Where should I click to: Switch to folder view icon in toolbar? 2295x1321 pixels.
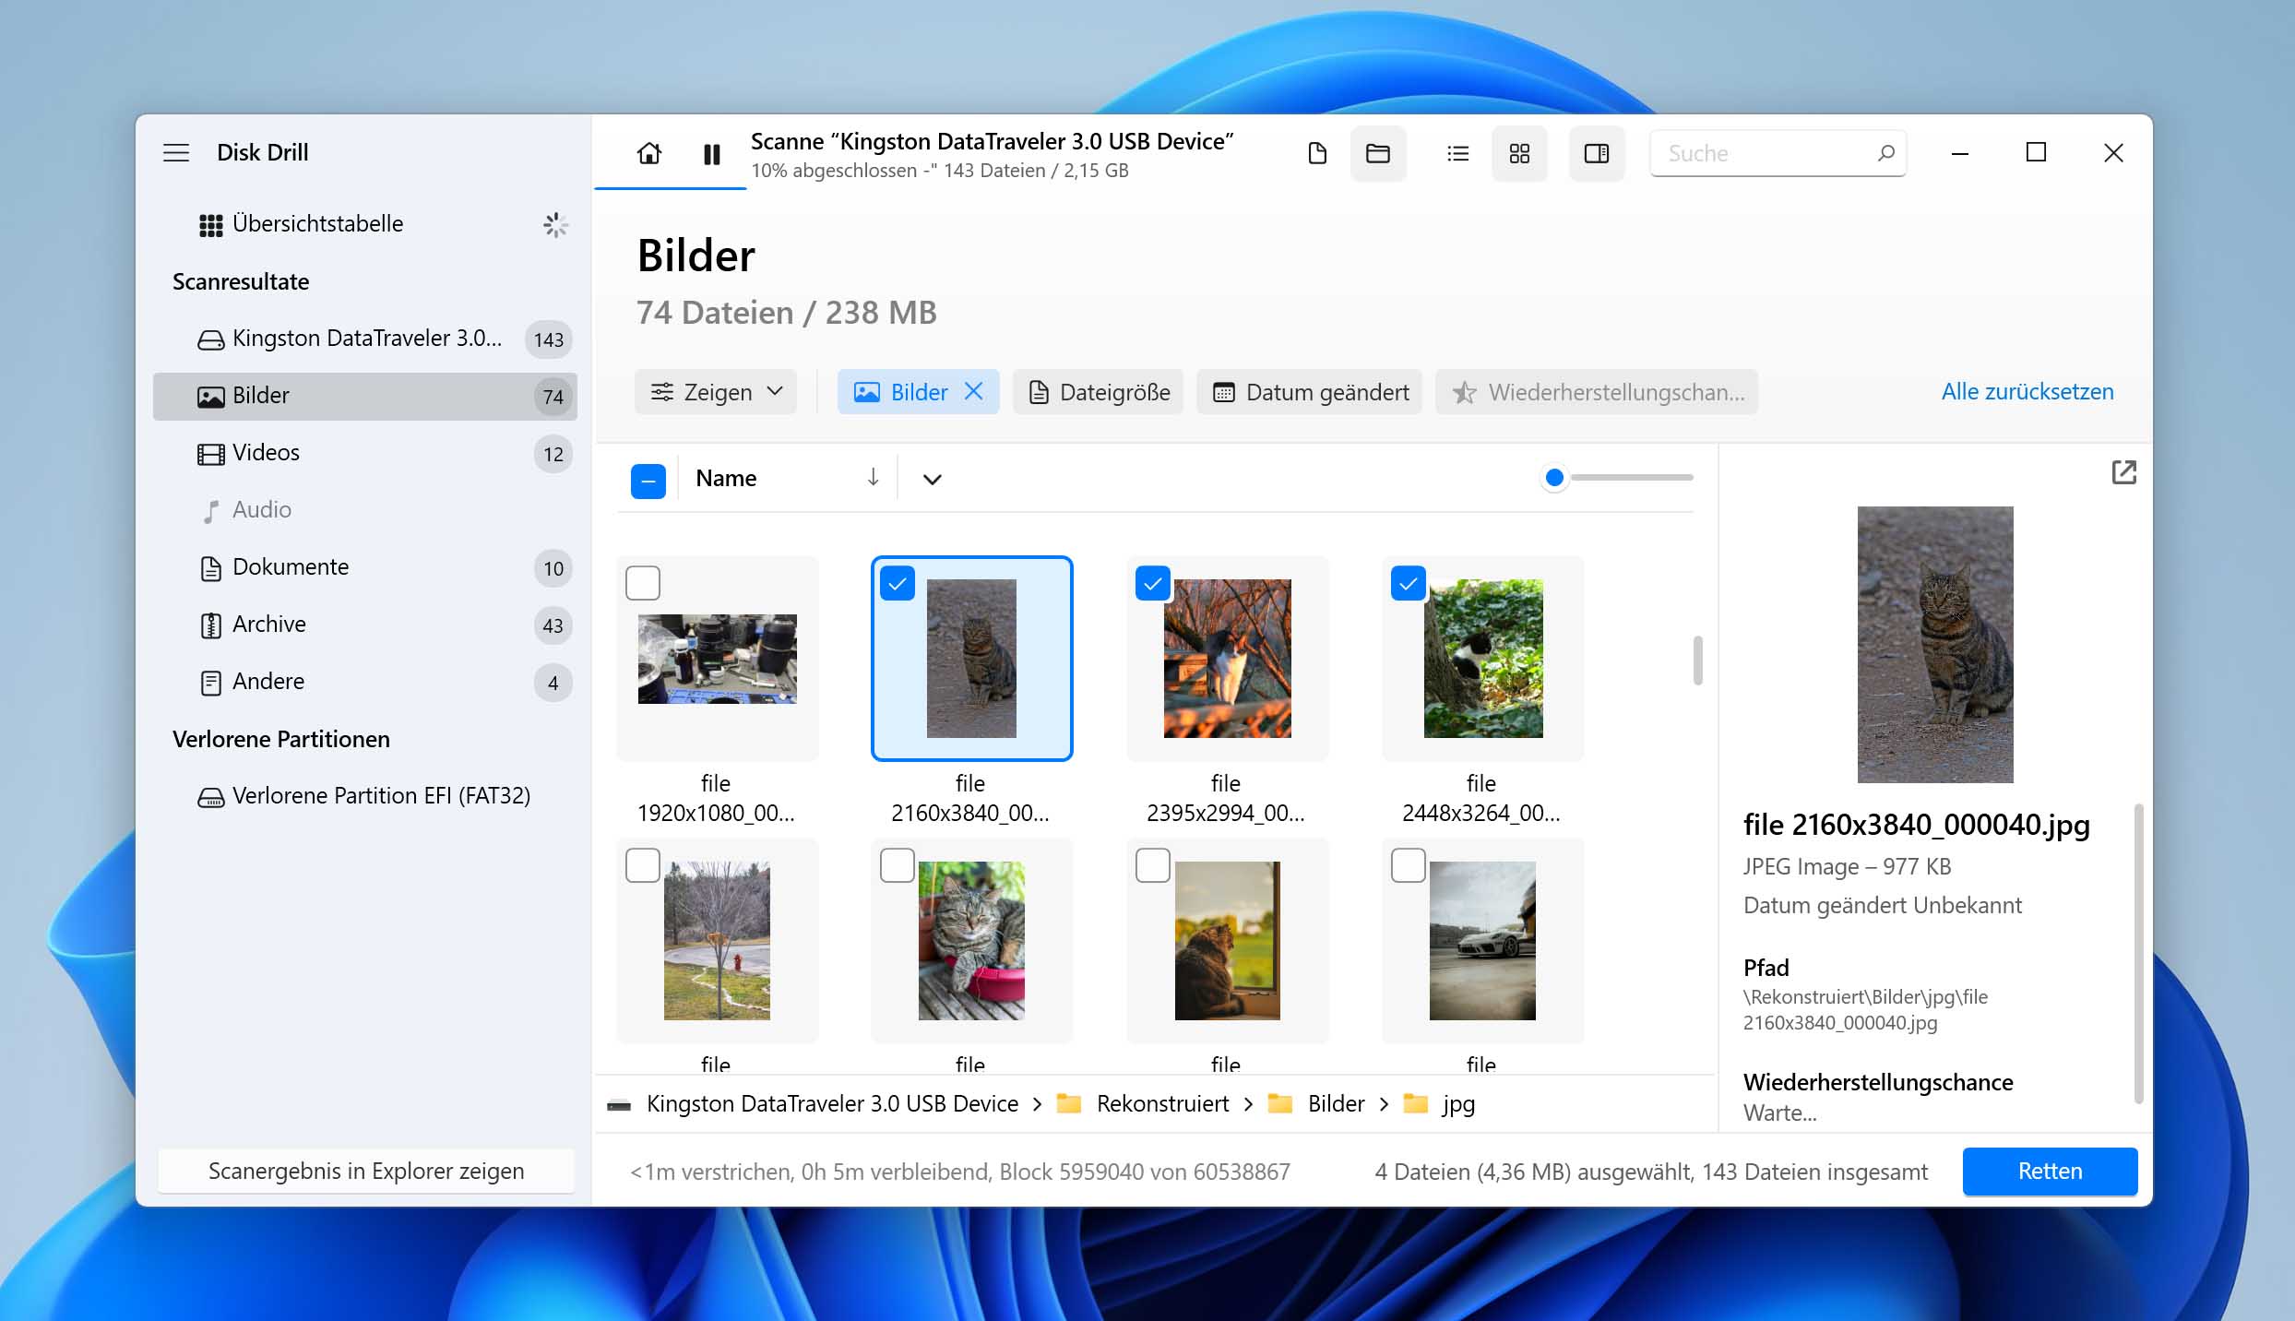[1378, 153]
